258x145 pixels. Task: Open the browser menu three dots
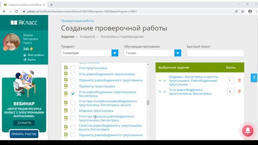coord(256,12)
